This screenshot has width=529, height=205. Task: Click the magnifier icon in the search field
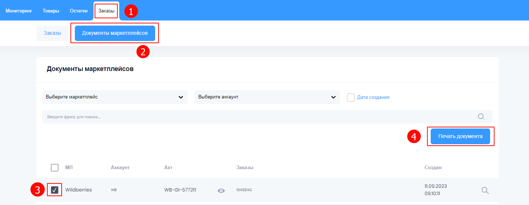coord(481,117)
